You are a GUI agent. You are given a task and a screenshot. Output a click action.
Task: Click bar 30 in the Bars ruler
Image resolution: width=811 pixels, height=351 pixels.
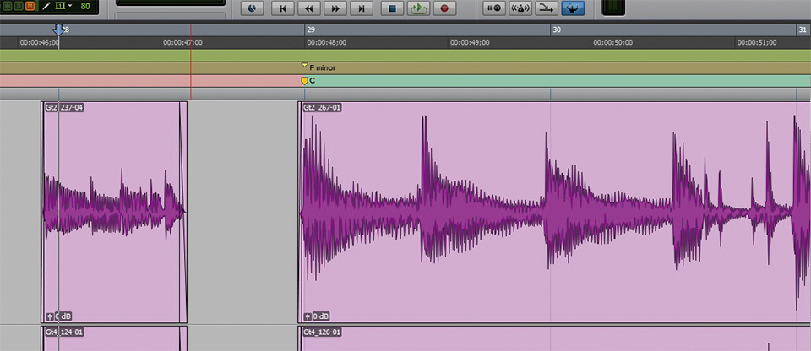coord(557,30)
